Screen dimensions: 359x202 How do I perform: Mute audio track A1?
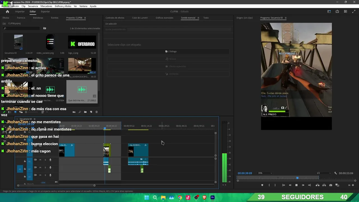pos(40,160)
